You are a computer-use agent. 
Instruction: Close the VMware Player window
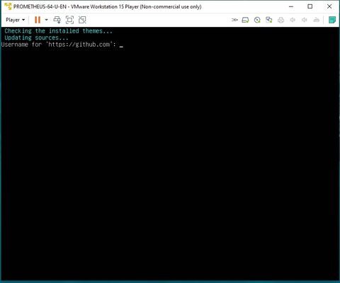329,6
